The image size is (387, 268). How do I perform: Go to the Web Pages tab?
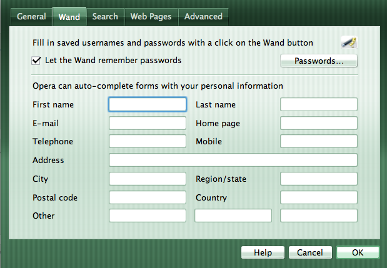pos(151,16)
